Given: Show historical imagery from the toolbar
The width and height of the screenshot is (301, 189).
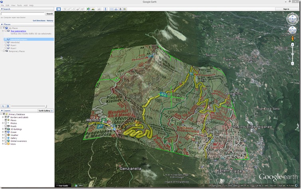Looking at the screenshot, I should [89, 9].
